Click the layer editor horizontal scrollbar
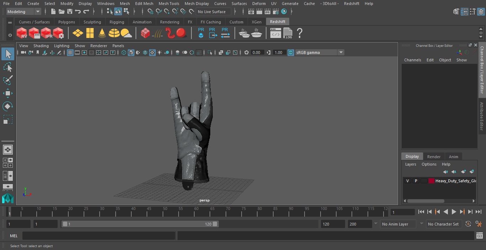The height and width of the screenshot is (250, 486). [426, 201]
